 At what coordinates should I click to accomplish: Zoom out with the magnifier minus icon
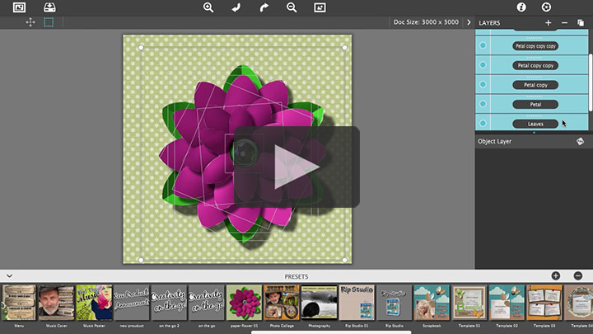(x=292, y=7)
